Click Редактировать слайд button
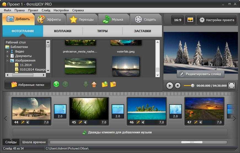This screenshot has height=153, width=240. tap(201, 74)
